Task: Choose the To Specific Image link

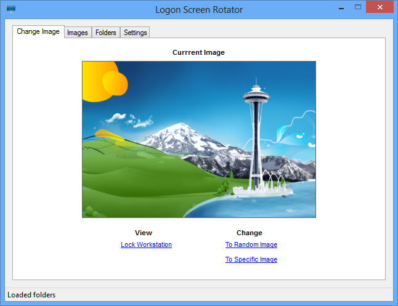Action: 251,259
